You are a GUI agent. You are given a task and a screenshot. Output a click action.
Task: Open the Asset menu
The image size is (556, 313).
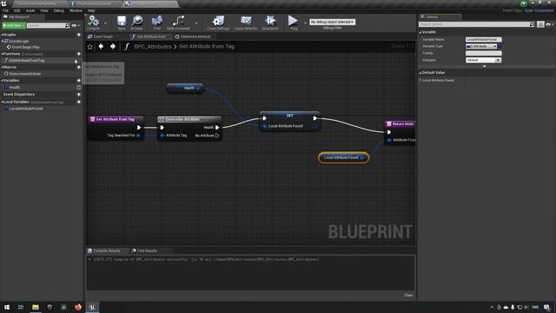coord(30,10)
